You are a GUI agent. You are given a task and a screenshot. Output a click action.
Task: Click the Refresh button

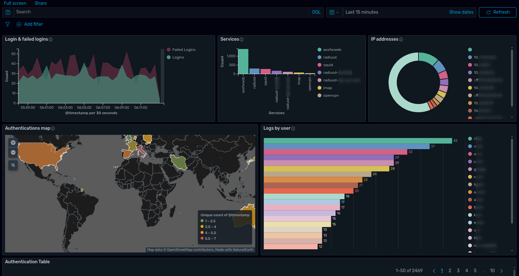pyautogui.click(x=497, y=12)
